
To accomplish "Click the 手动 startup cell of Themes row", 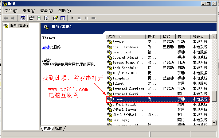I will [181, 99].
